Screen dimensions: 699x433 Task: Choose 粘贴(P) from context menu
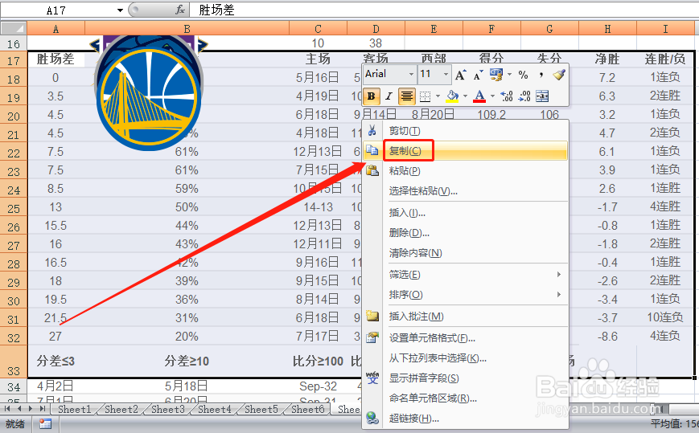(465, 171)
